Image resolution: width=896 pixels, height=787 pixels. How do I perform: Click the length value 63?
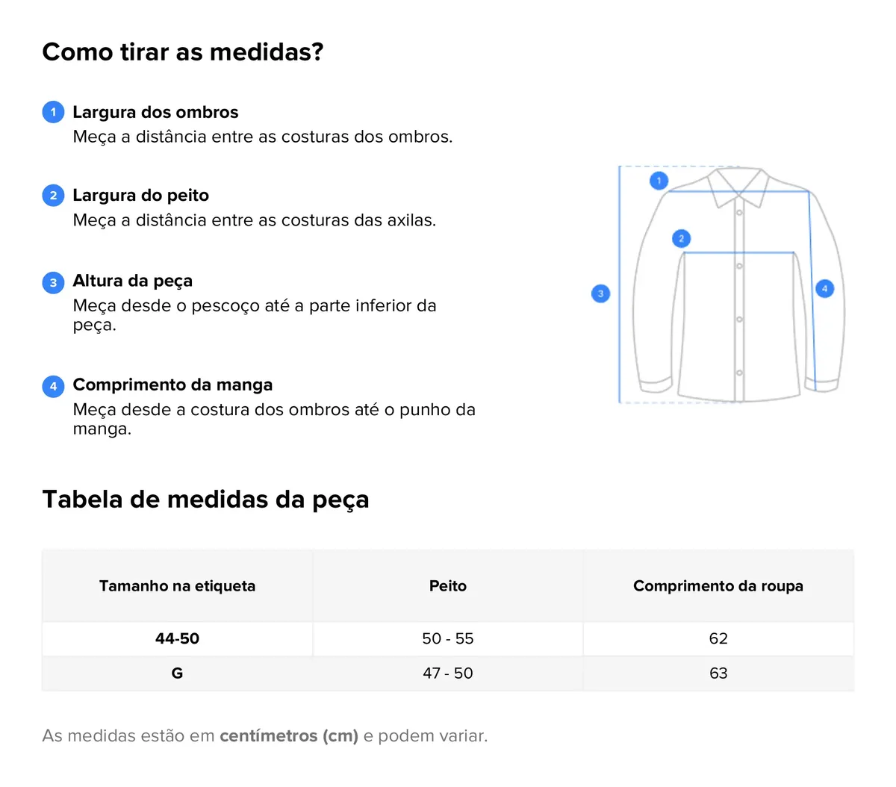[x=718, y=673]
